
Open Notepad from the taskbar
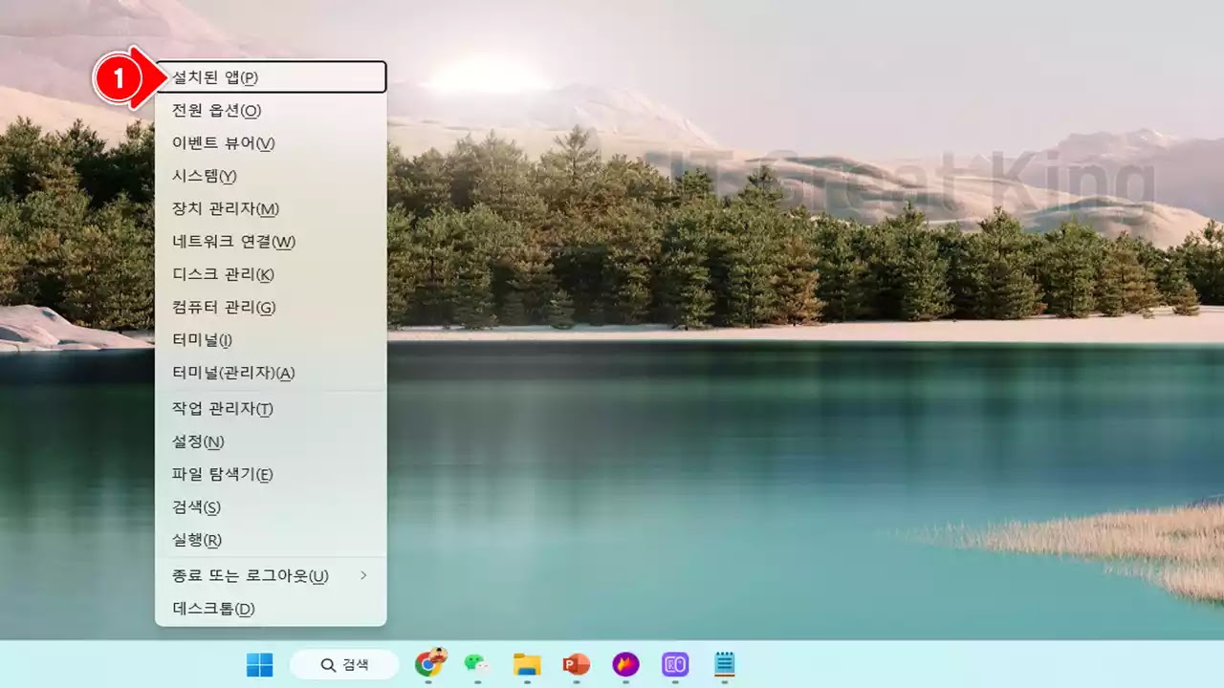pyautogui.click(x=725, y=664)
